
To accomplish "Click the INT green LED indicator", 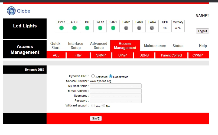I will [x=87, y=28].
